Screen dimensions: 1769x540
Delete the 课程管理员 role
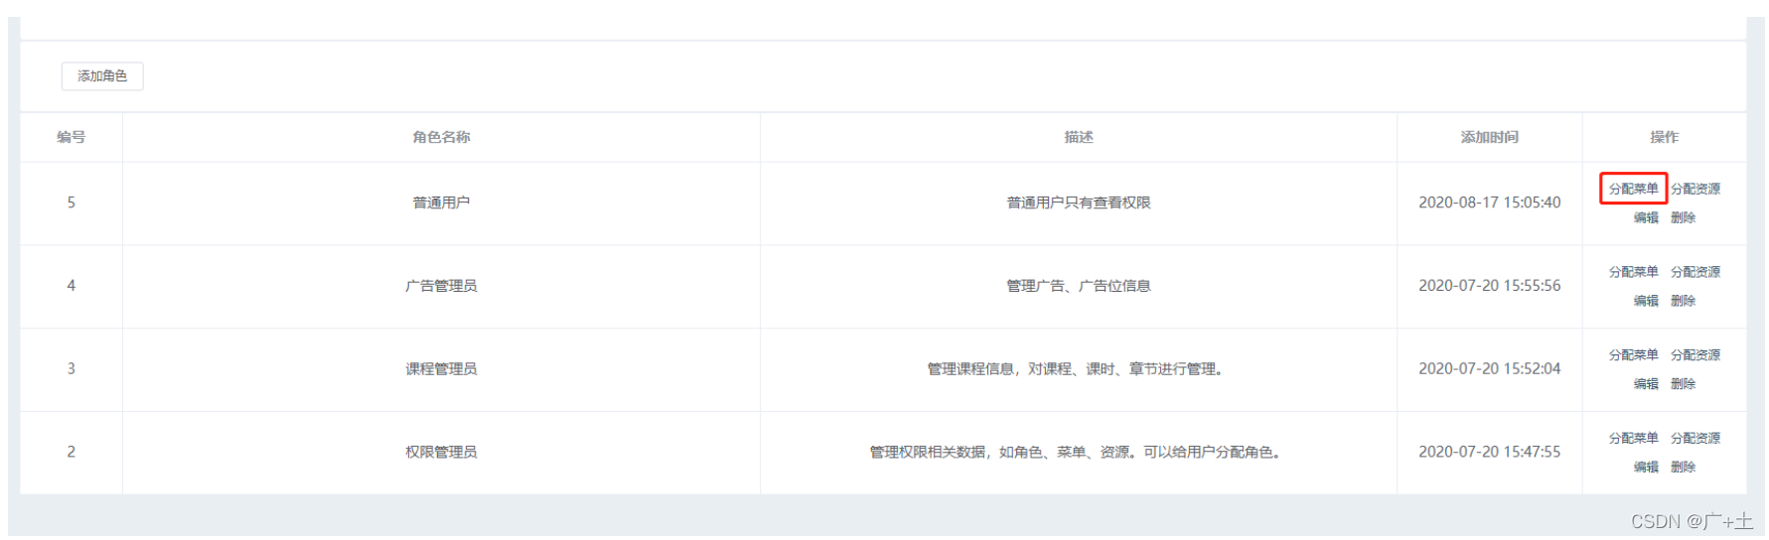coord(1683,384)
